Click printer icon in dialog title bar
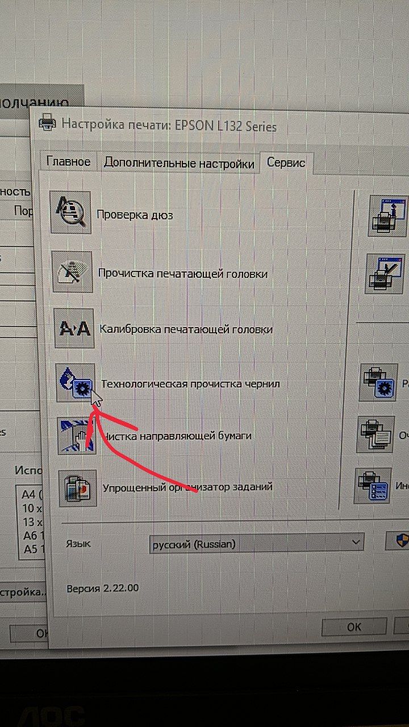The width and height of the screenshot is (409, 727). (x=47, y=122)
